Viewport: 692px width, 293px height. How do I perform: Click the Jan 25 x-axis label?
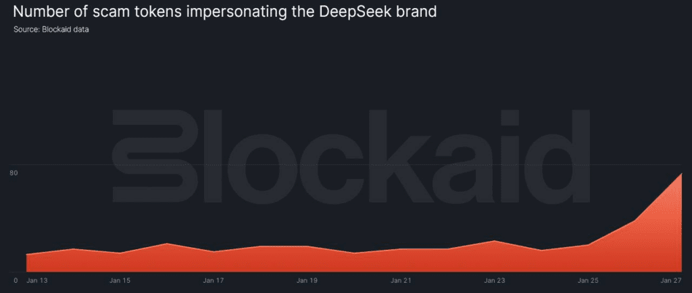(x=588, y=280)
